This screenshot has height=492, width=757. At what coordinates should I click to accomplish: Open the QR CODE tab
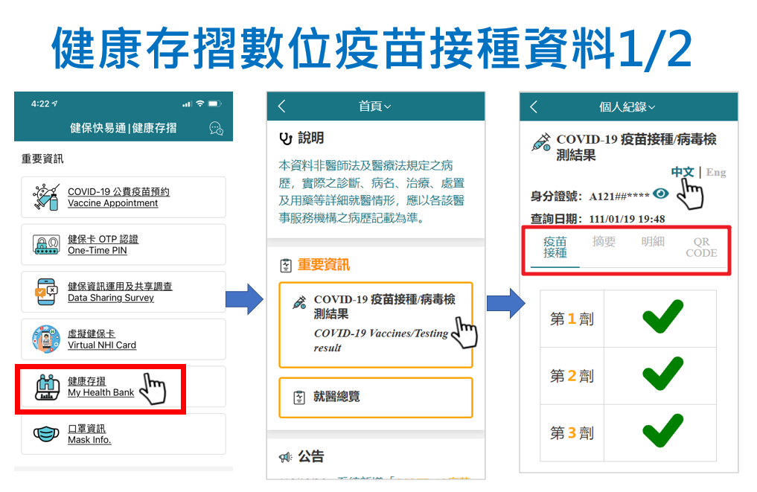point(701,248)
